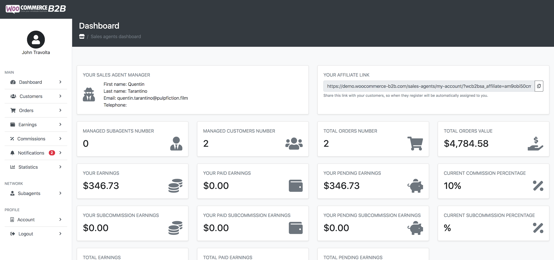This screenshot has width=554, height=260.
Task: Click the users icon in Managed Customers card
Action: [294, 144]
